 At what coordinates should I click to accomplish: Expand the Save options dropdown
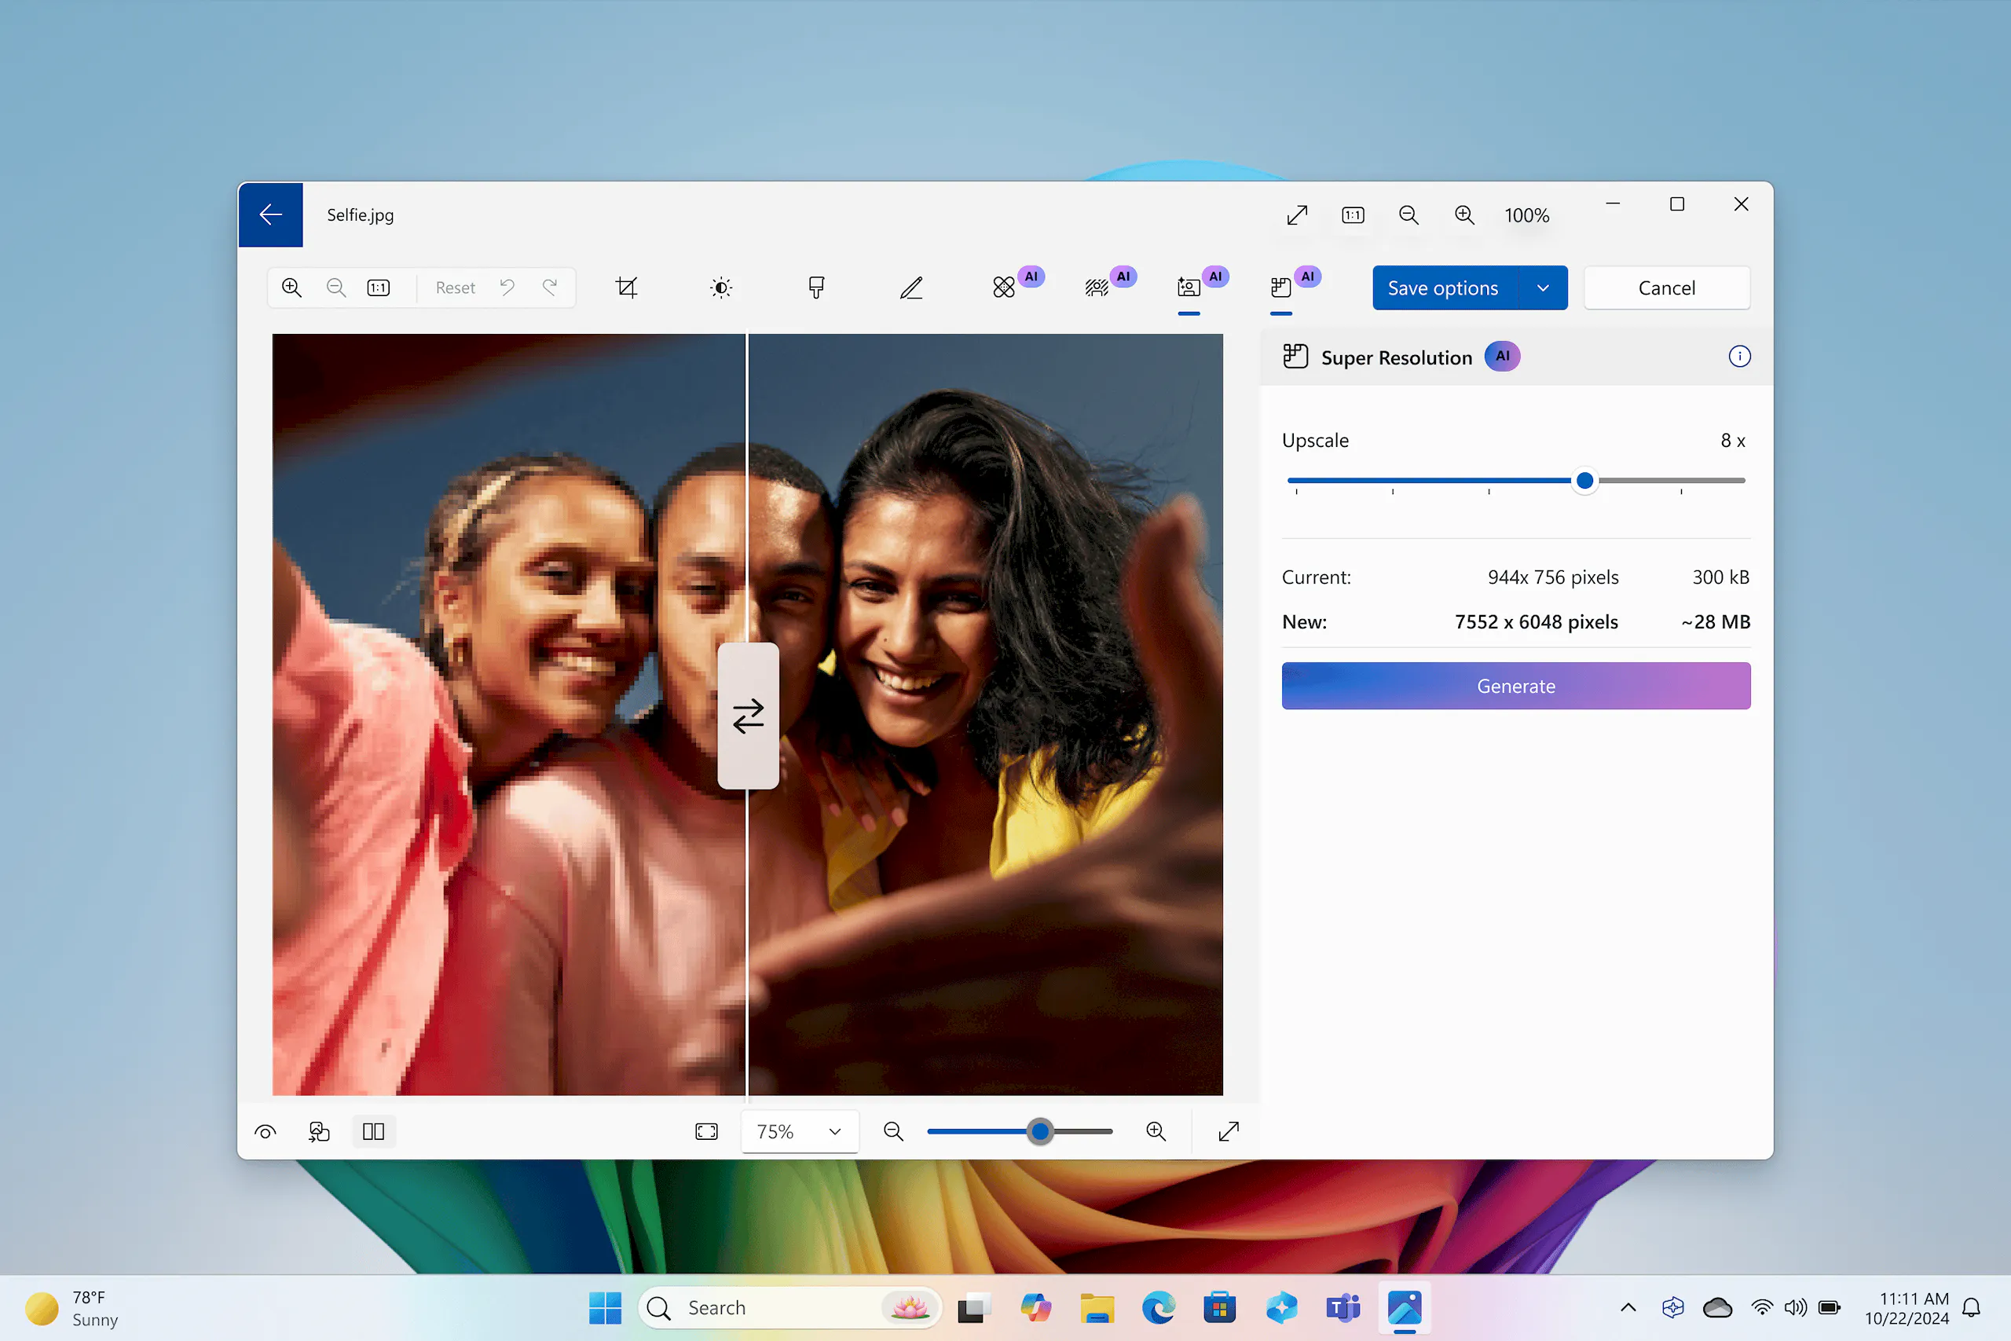[x=1544, y=288]
